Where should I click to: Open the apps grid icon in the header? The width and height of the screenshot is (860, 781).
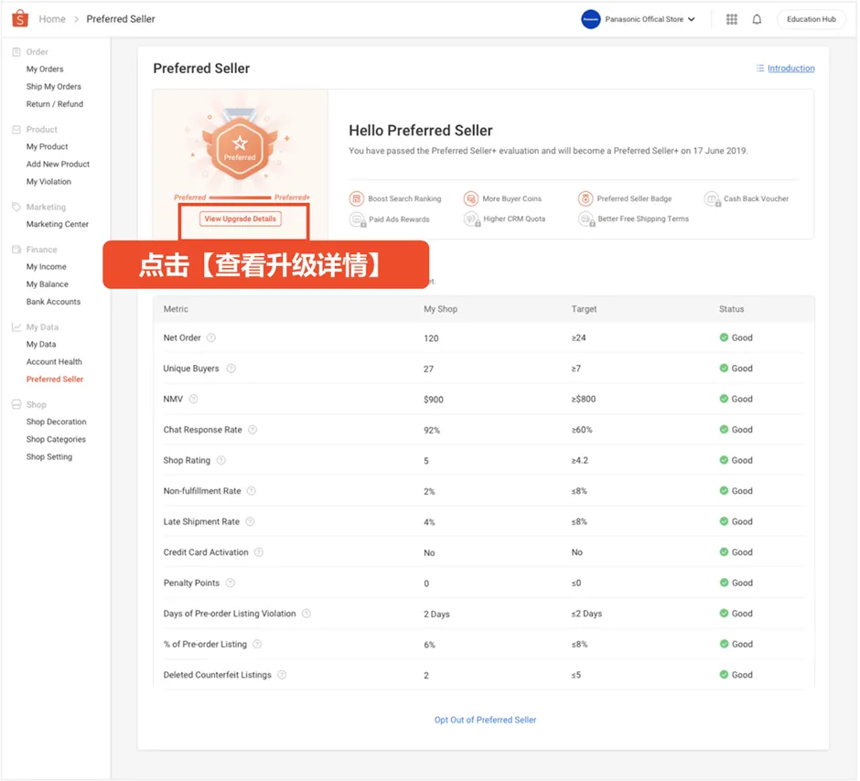point(732,18)
